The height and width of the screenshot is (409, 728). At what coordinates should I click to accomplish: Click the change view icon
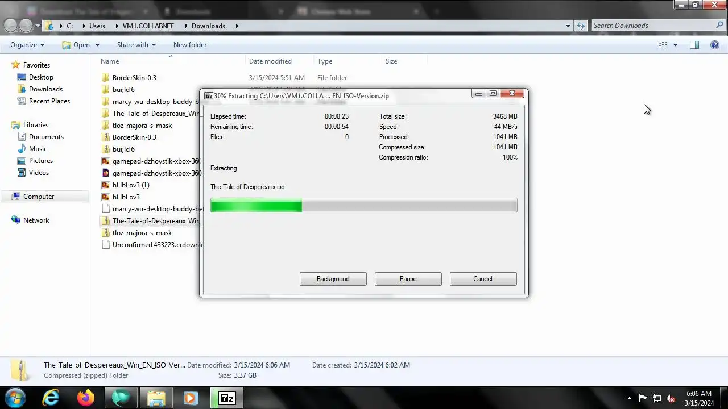[663, 45]
